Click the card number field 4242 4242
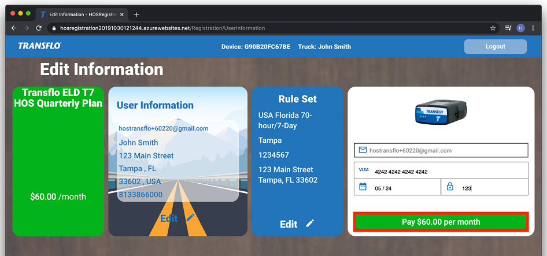The image size is (547, 256). pos(441,170)
